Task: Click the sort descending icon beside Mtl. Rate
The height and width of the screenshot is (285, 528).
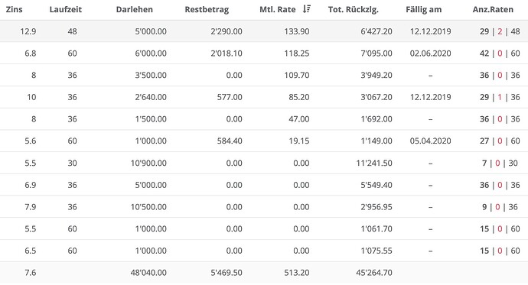Action: coord(306,9)
